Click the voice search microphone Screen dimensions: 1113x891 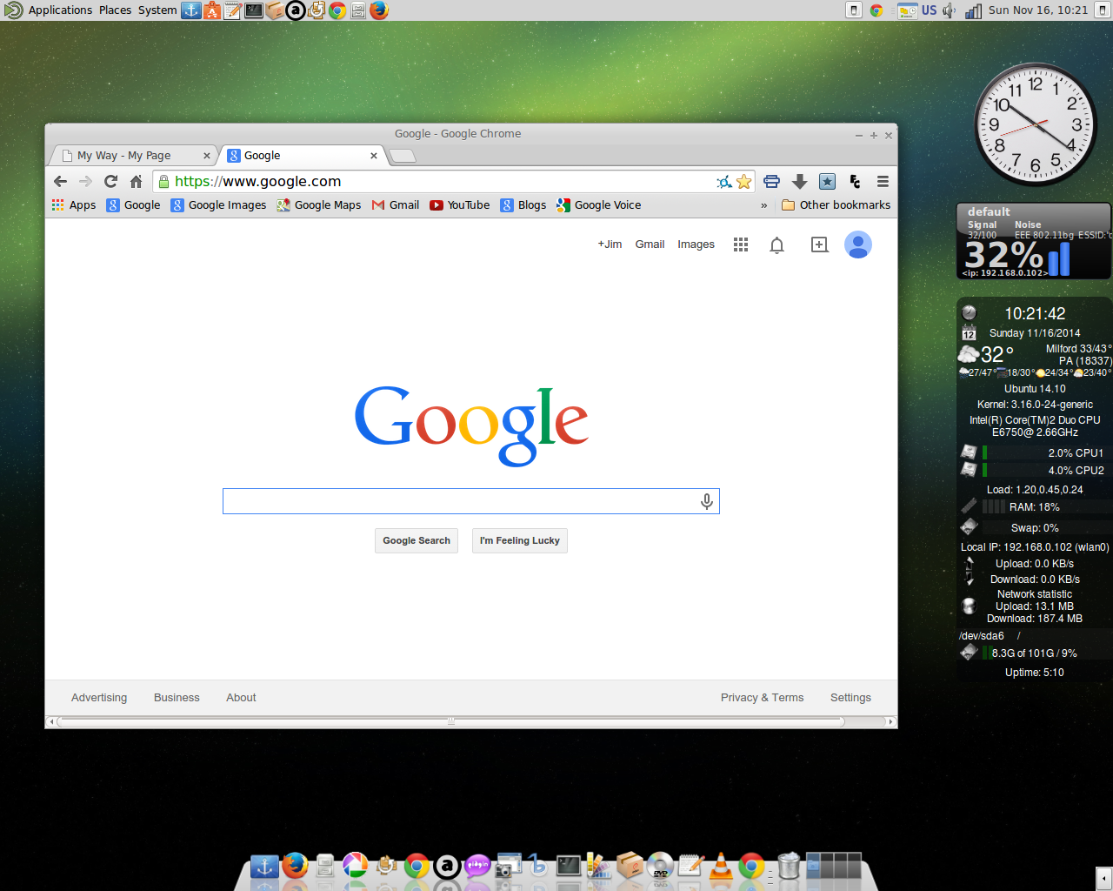707,501
